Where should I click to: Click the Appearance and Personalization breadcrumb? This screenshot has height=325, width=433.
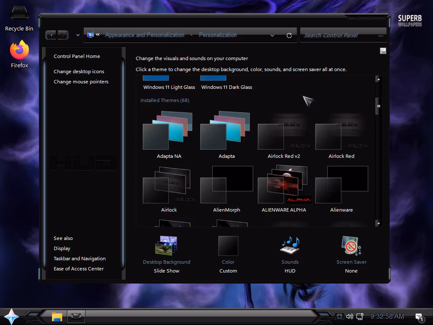click(x=145, y=35)
